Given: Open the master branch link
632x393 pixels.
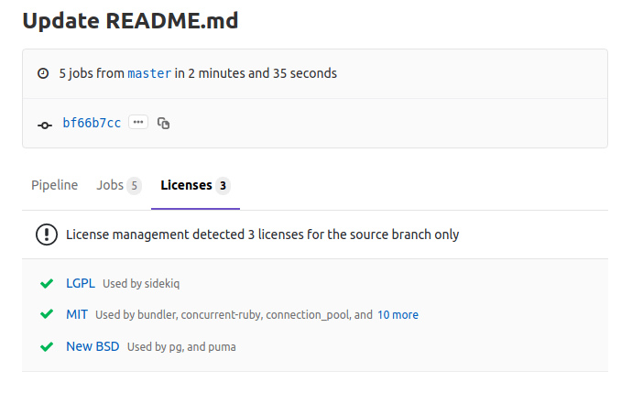Looking at the screenshot, I should click(149, 73).
